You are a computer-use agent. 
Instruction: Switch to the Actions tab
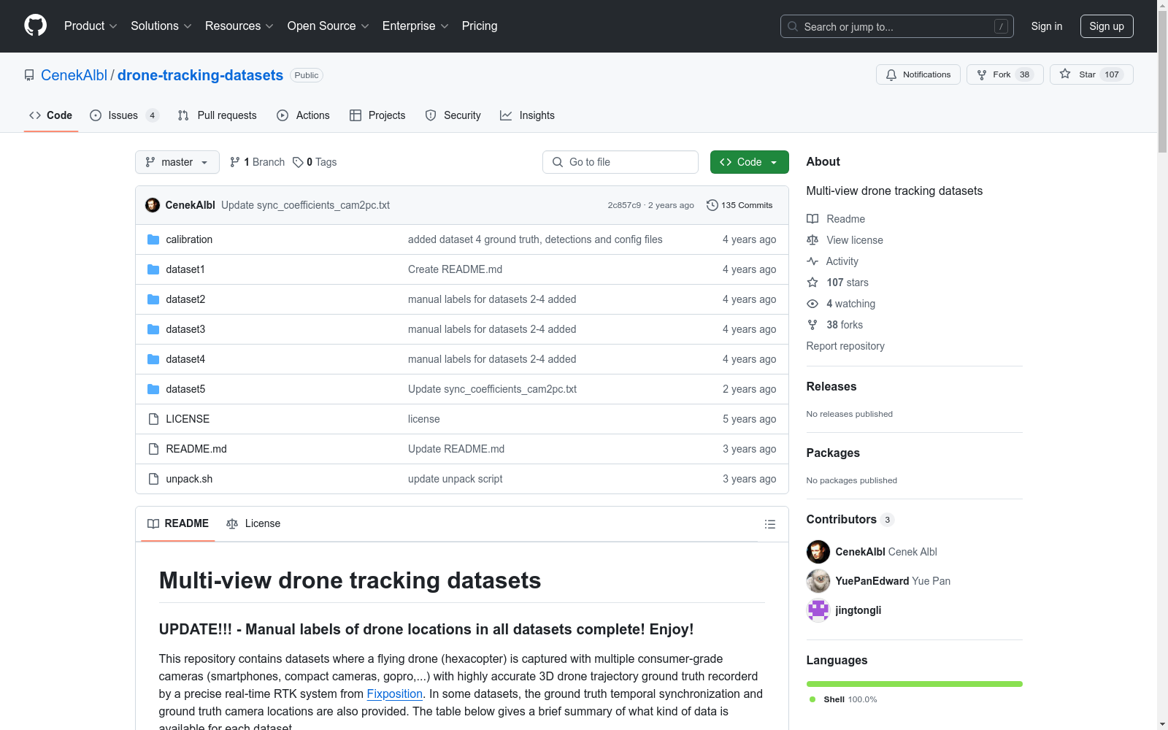pos(303,115)
